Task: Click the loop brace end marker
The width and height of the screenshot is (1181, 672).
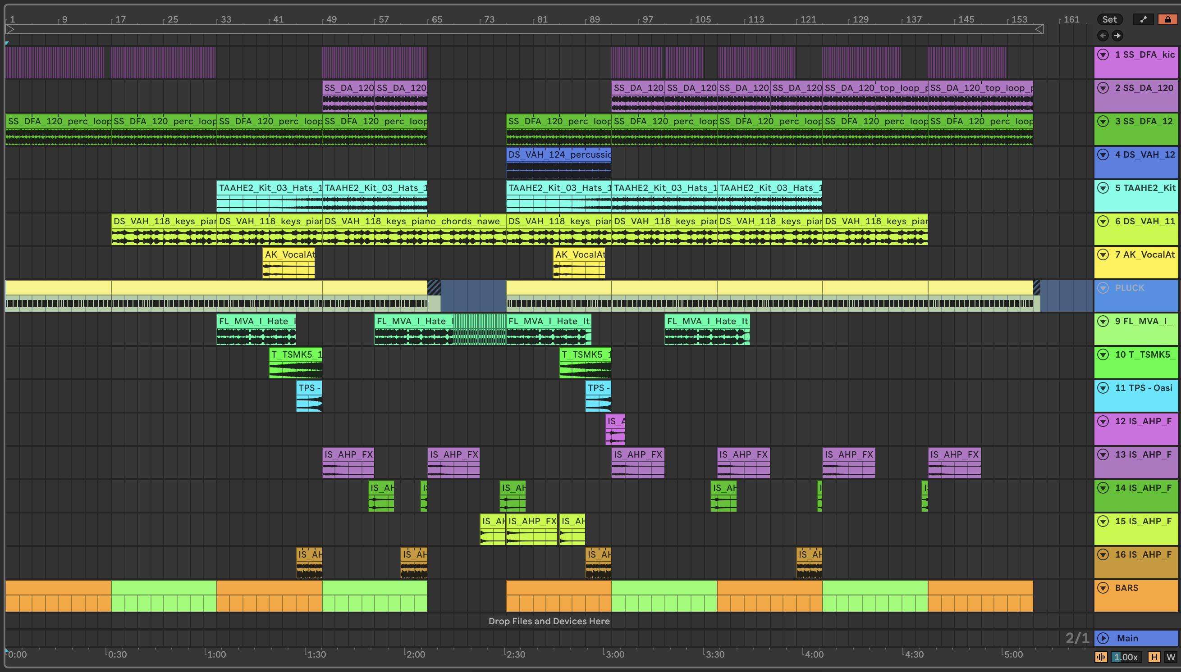Action: click(1039, 30)
